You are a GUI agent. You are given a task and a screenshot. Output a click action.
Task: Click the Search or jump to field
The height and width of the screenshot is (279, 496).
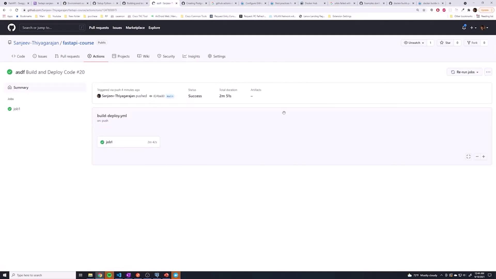[x=52, y=28]
